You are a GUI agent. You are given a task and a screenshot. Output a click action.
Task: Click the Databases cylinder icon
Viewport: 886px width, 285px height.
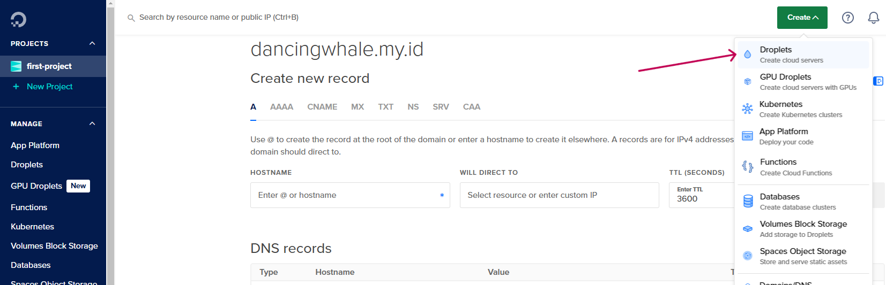(x=748, y=202)
